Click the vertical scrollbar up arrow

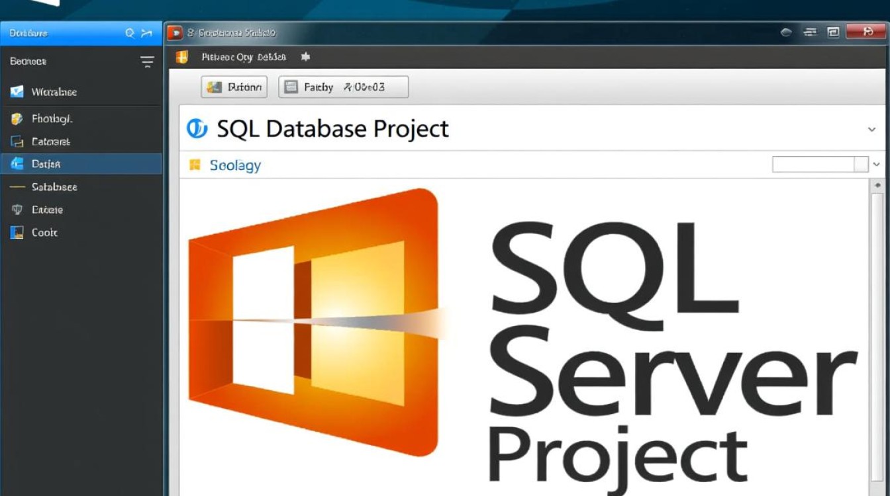pyautogui.click(x=877, y=186)
